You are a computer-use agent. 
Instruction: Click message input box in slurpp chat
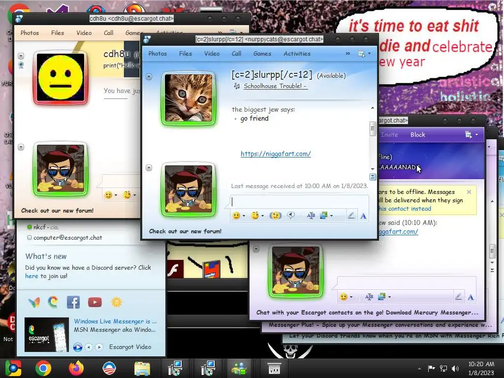pos(299,201)
